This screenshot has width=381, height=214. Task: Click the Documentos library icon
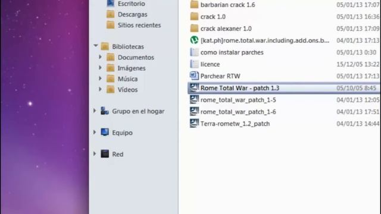point(111,57)
